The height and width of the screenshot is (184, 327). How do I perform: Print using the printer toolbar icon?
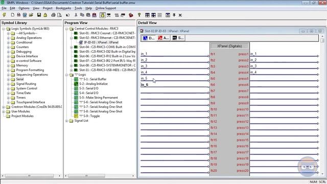tap(53, 15)
